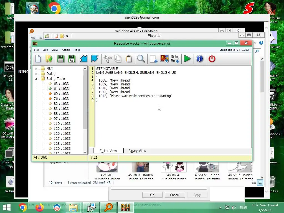Open Firefox from the taskbar
284x213 pixels.
pyautogui.click(x=39, y=207)
